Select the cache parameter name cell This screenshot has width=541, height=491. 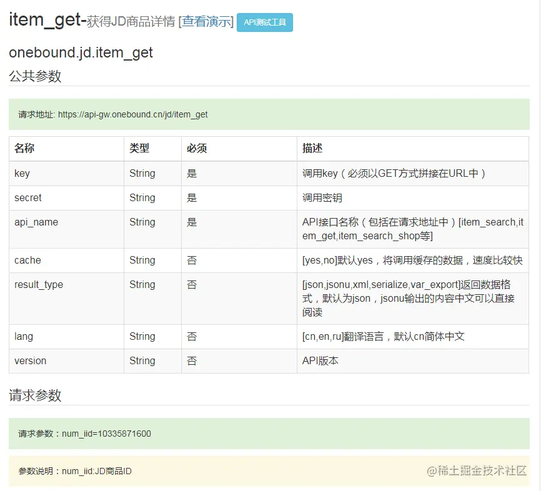pyautogui.click(x=66, y=260)
